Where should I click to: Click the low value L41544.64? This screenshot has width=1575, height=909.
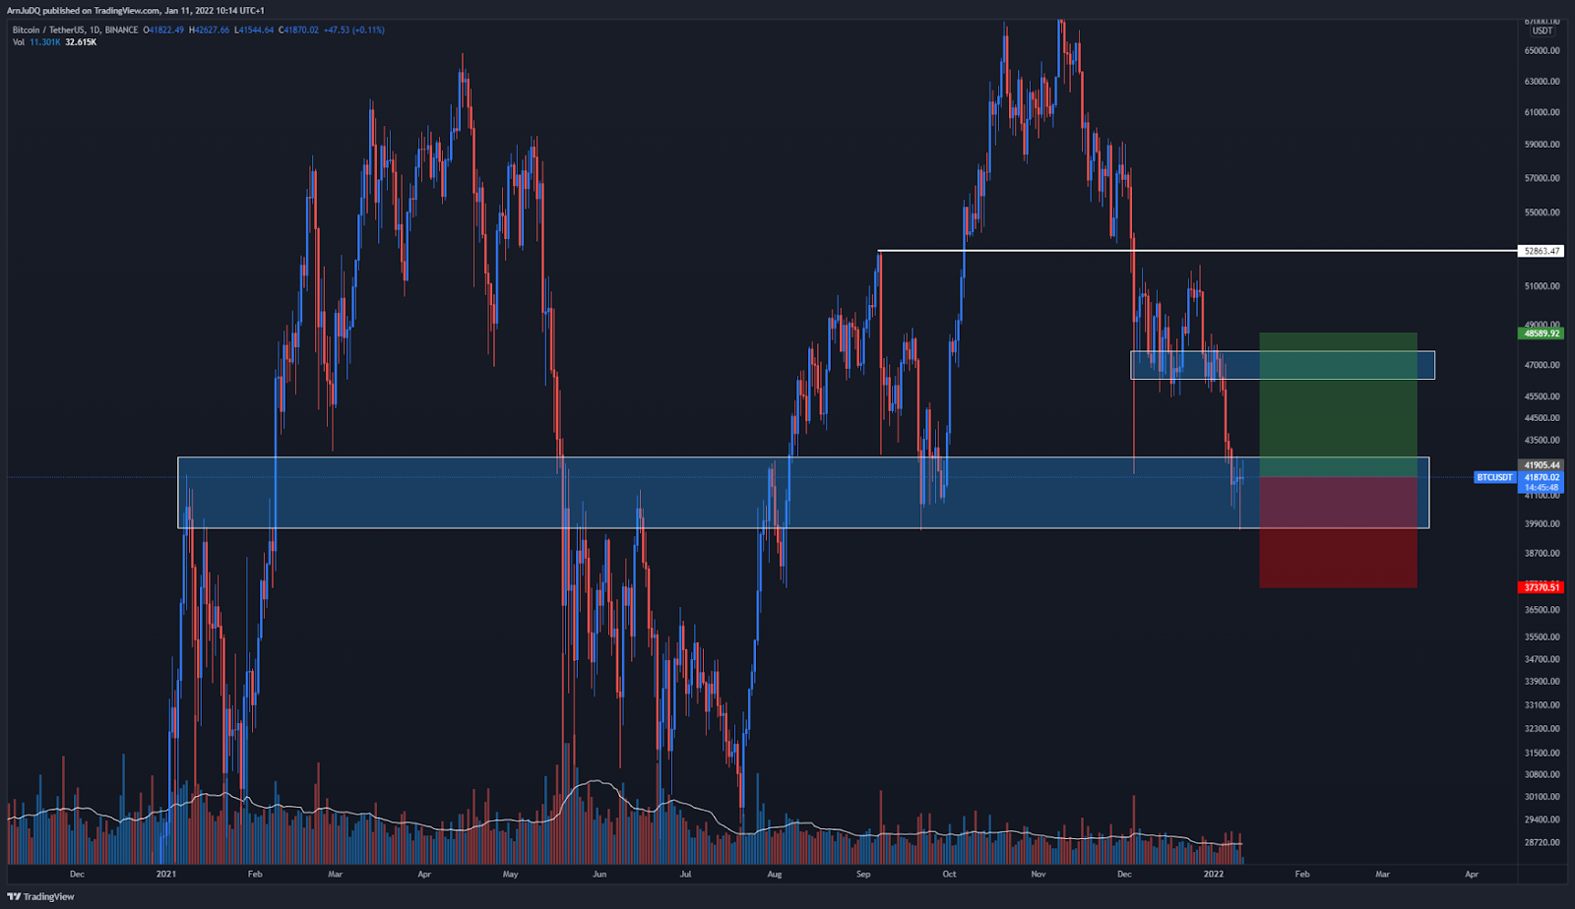[255, 30]
